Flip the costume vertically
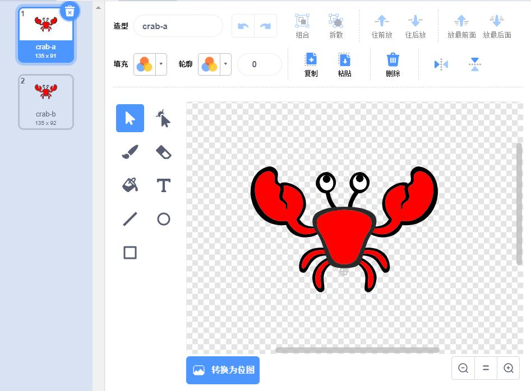 (475, 64)
